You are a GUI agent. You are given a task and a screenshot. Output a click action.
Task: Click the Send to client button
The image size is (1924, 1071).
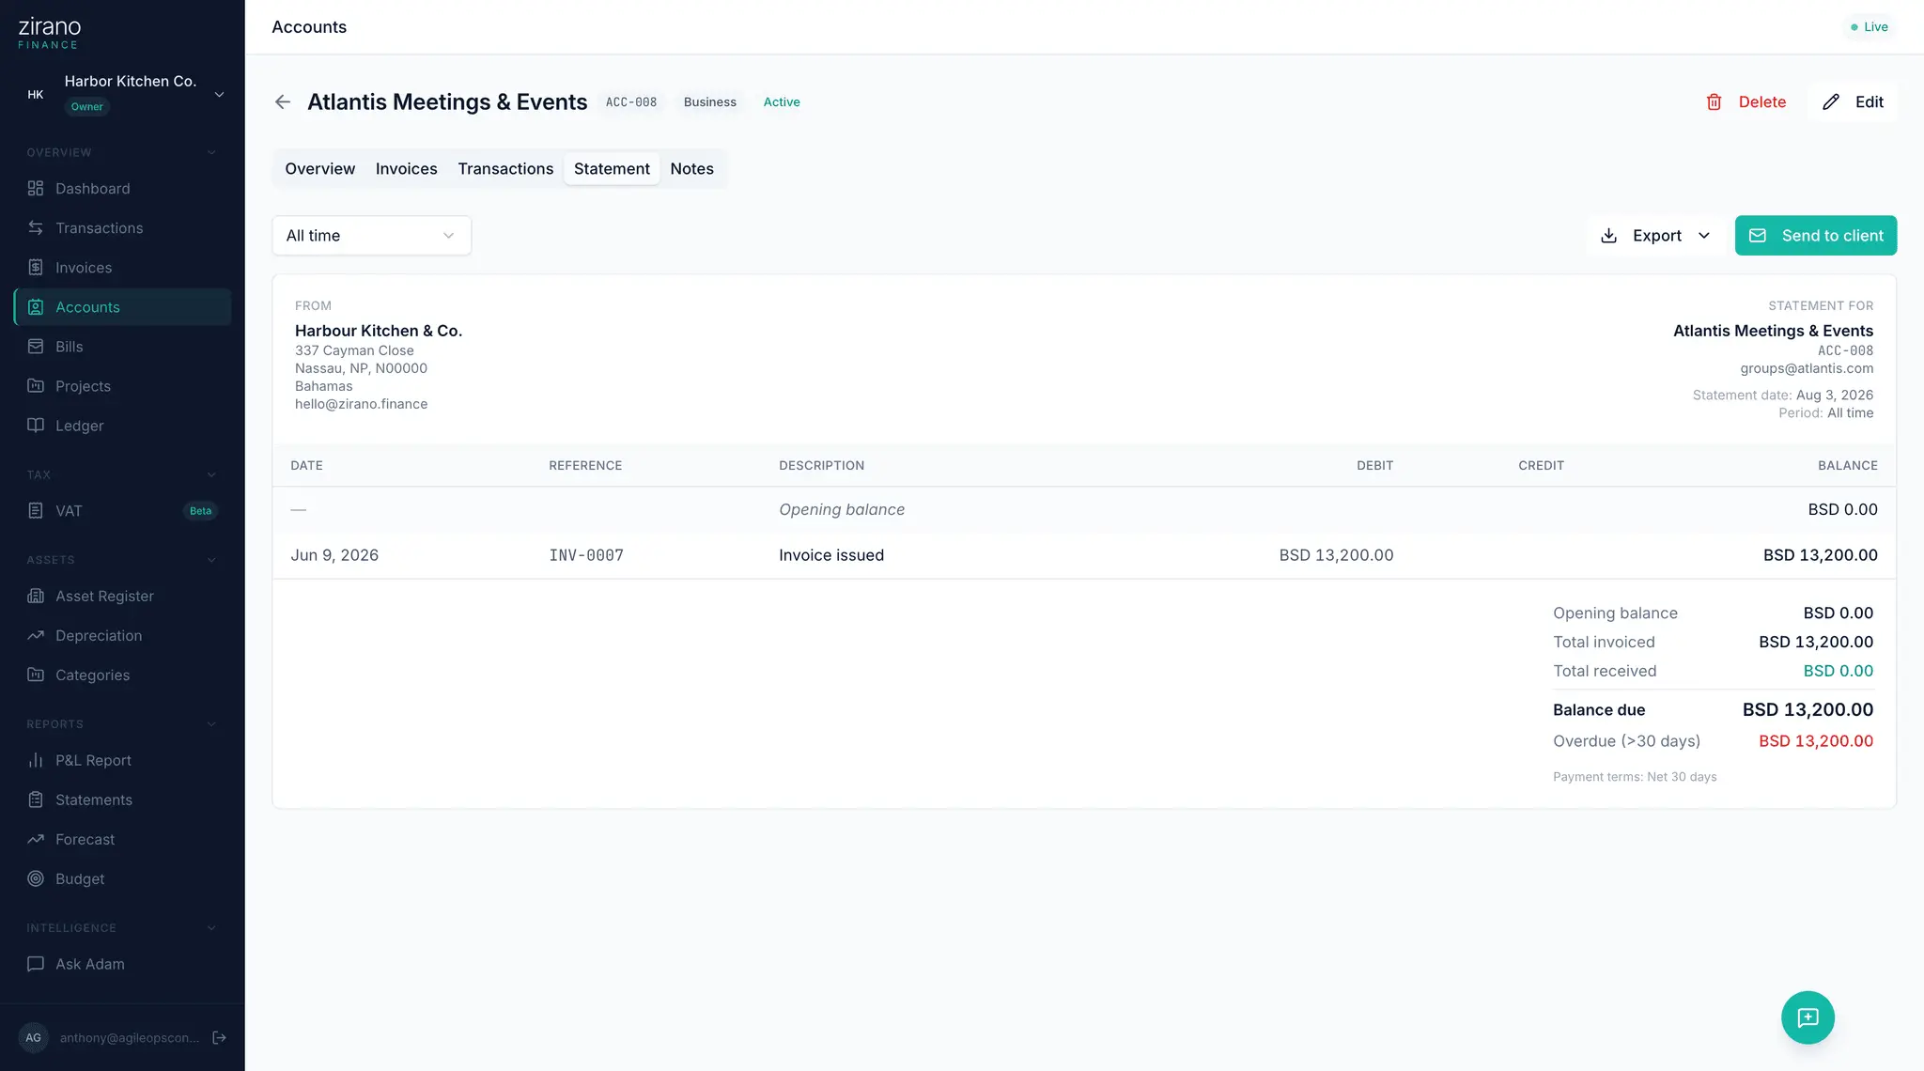[x=1816, y=236]
